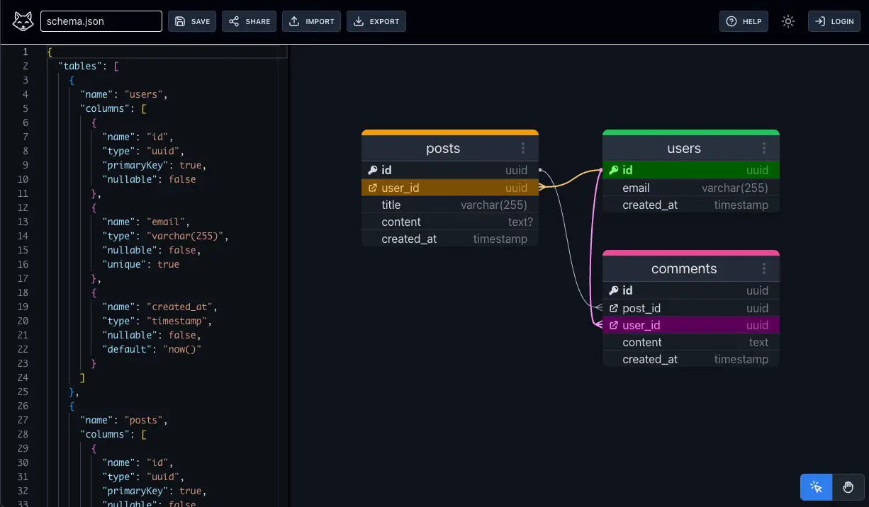Activate the pointer select mode

tap(817, 487)
